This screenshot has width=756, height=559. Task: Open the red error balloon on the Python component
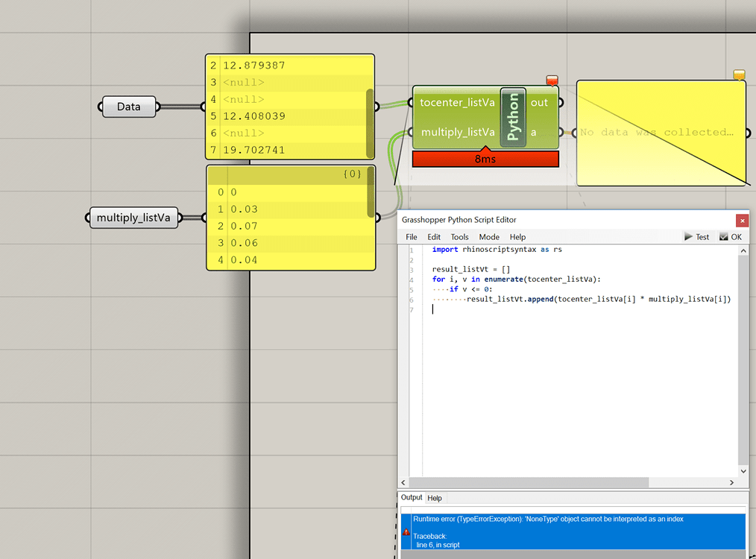click(552, 80)
